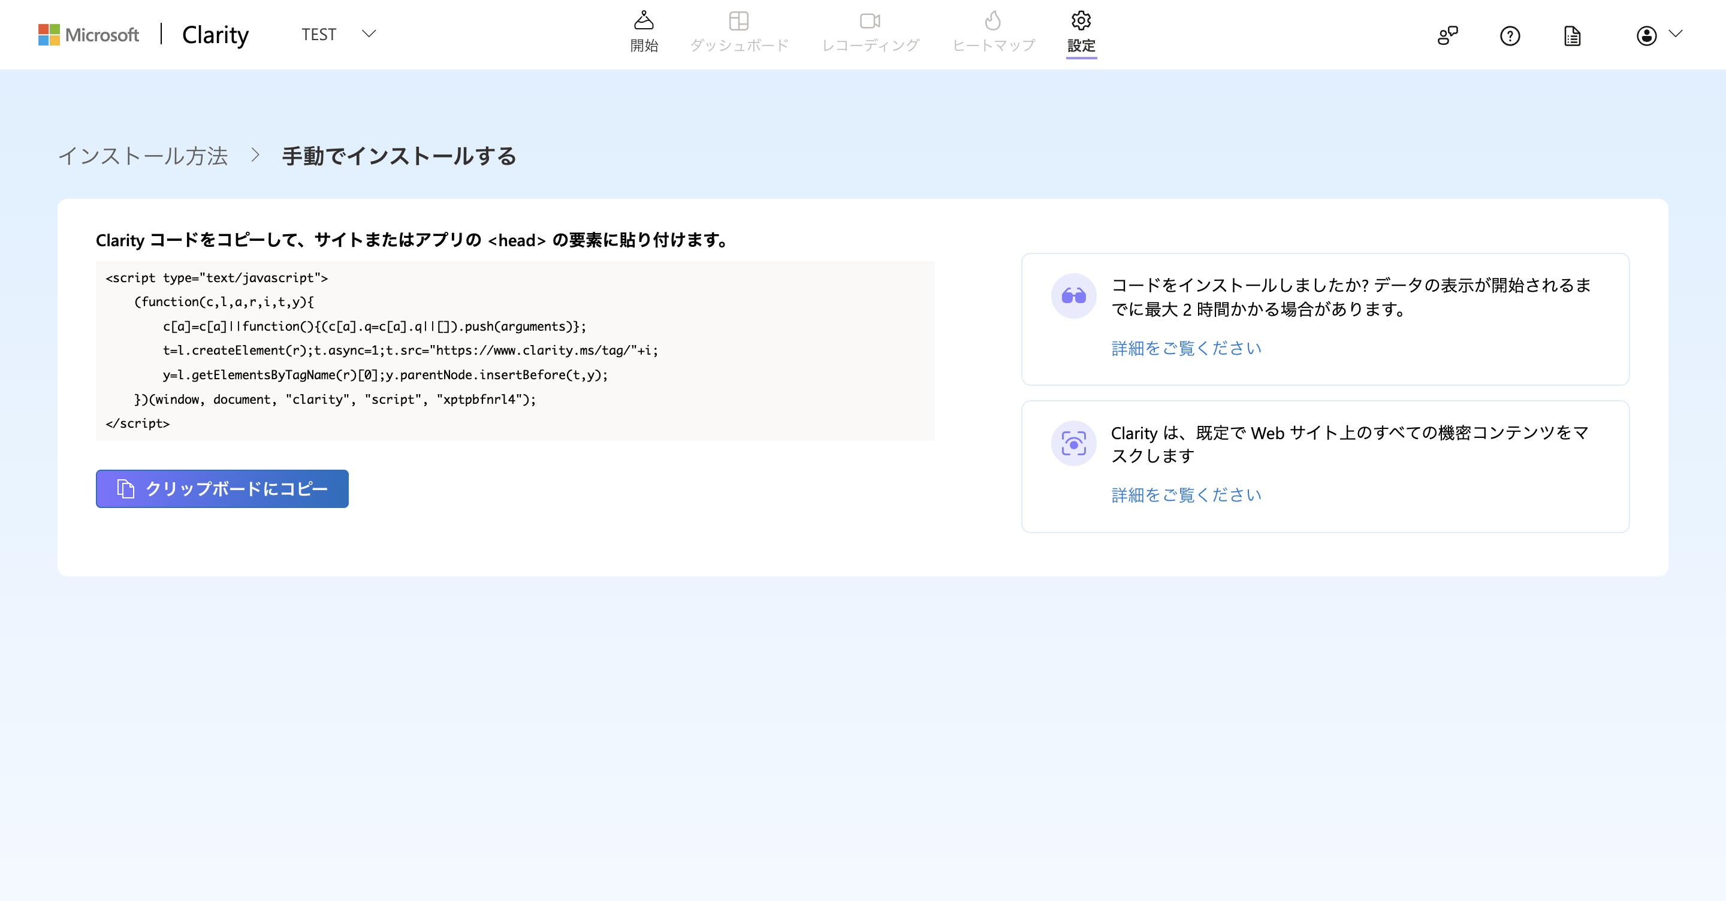Click the Clarity は、既定で masking message text

click(1350, 443)
